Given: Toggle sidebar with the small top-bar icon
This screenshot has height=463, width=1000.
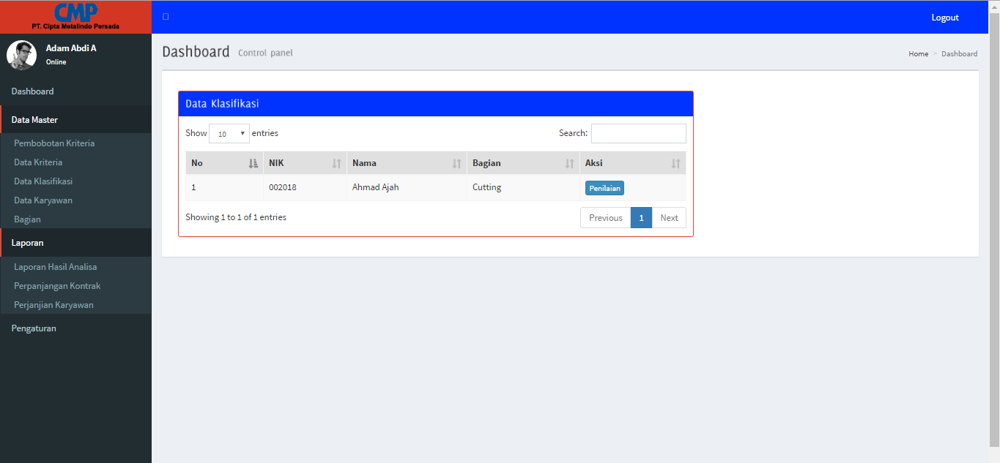Looking at the screenshot, I should pos(166,17).
